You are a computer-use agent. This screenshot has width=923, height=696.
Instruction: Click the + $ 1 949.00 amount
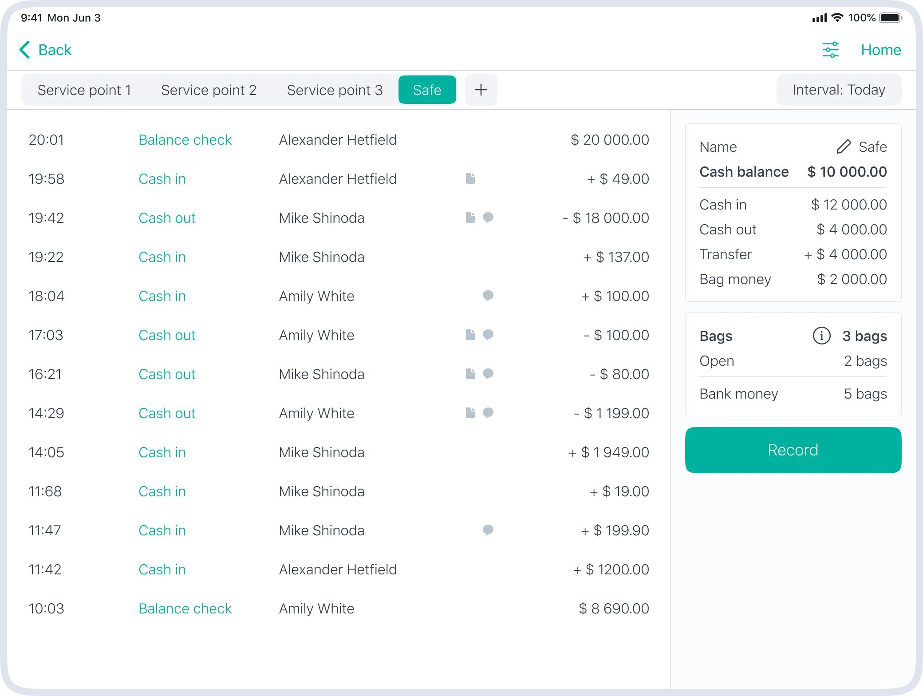pyautogui.click(x=609, y=452)
